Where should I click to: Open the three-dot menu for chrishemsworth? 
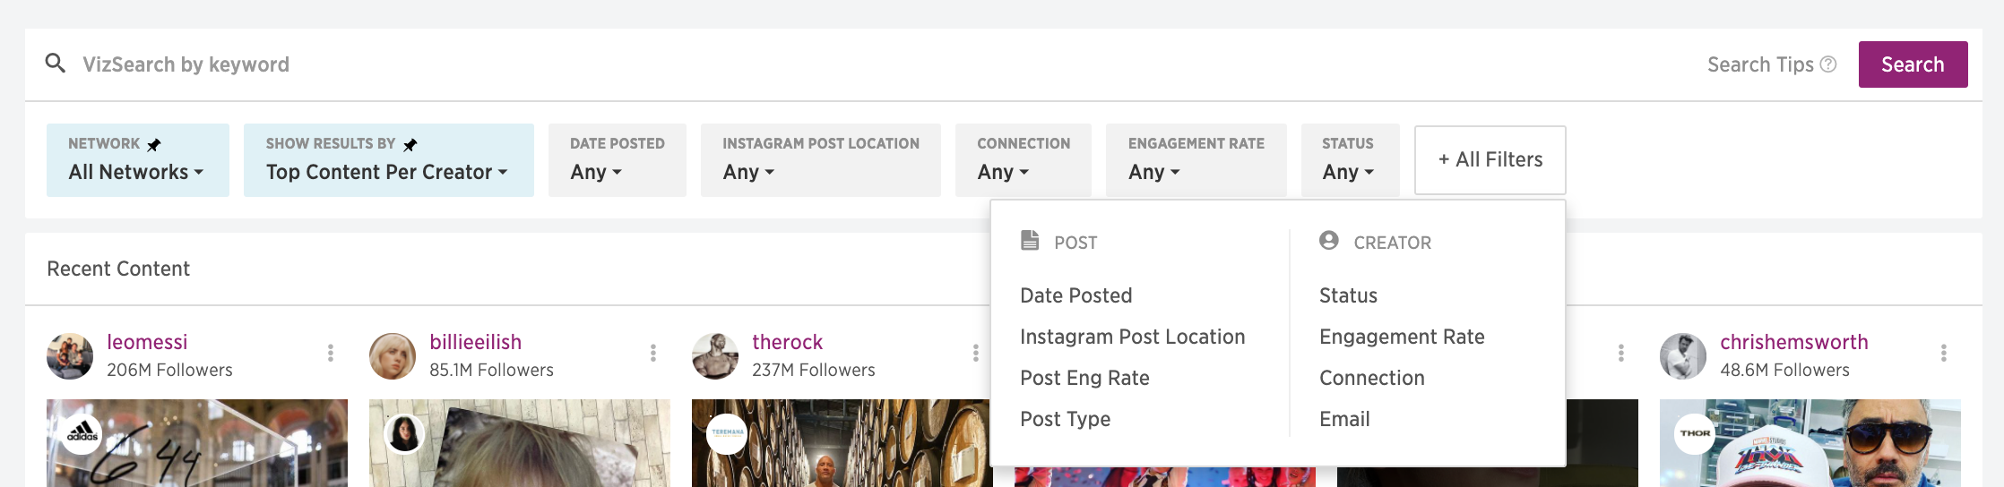pyautogui.click(x=1944, y=353)
